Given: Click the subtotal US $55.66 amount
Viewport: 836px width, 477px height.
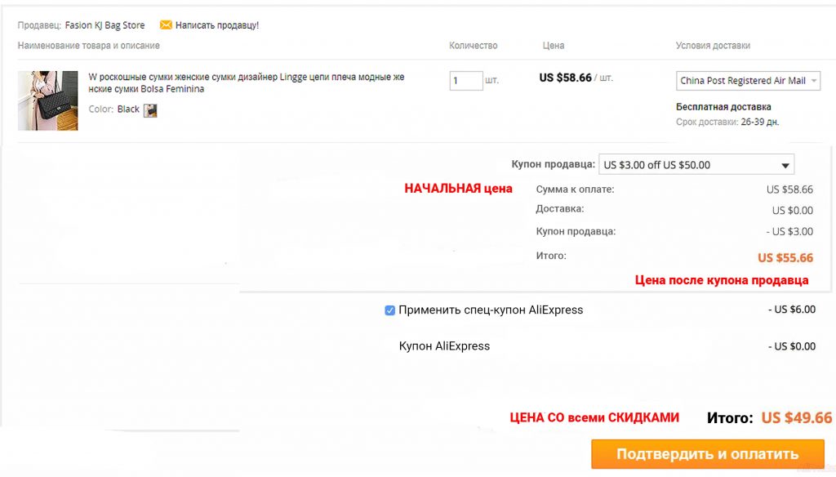Looking at the screenshot, I should [x=785, y=258].
